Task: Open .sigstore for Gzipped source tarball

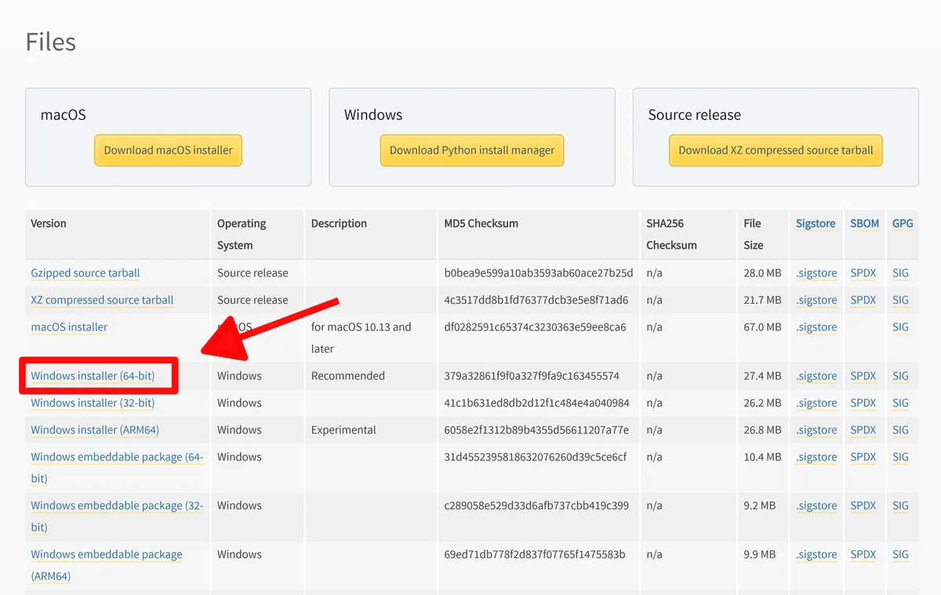Action: 816,273
